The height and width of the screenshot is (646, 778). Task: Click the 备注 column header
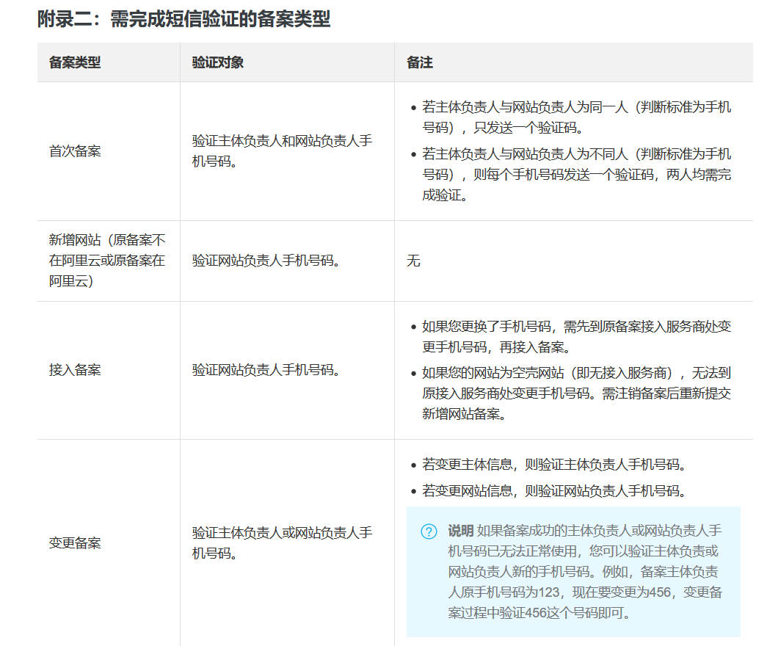(420, 62)
